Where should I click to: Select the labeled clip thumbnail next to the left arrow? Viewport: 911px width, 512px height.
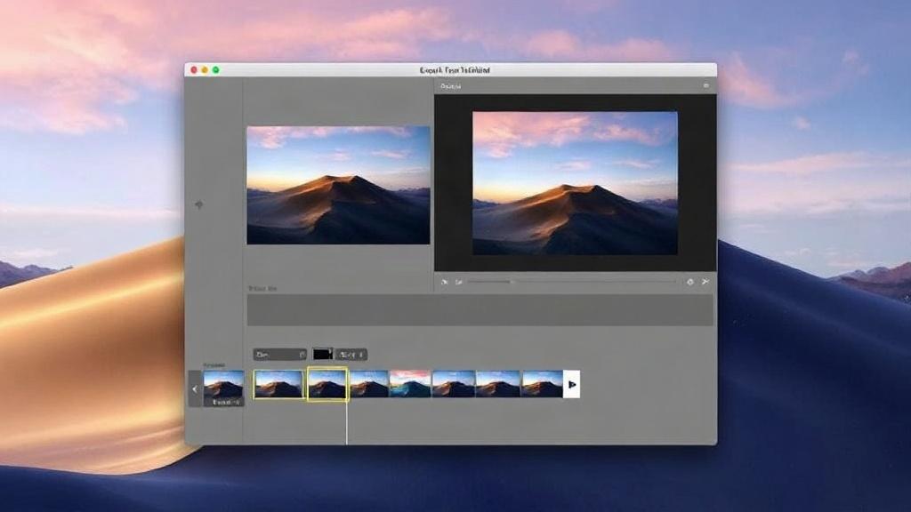point(223,388)
